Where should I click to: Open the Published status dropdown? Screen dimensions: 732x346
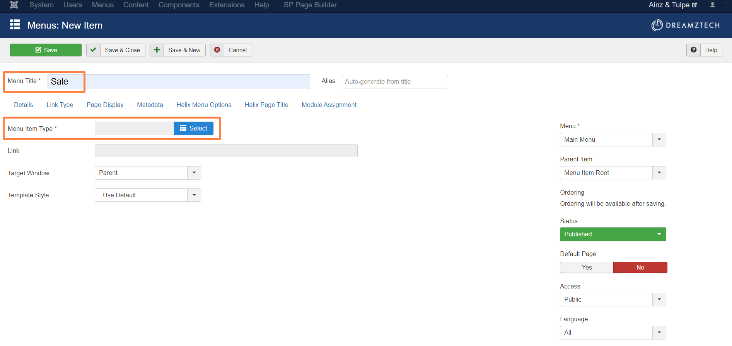tap(613, 234)
